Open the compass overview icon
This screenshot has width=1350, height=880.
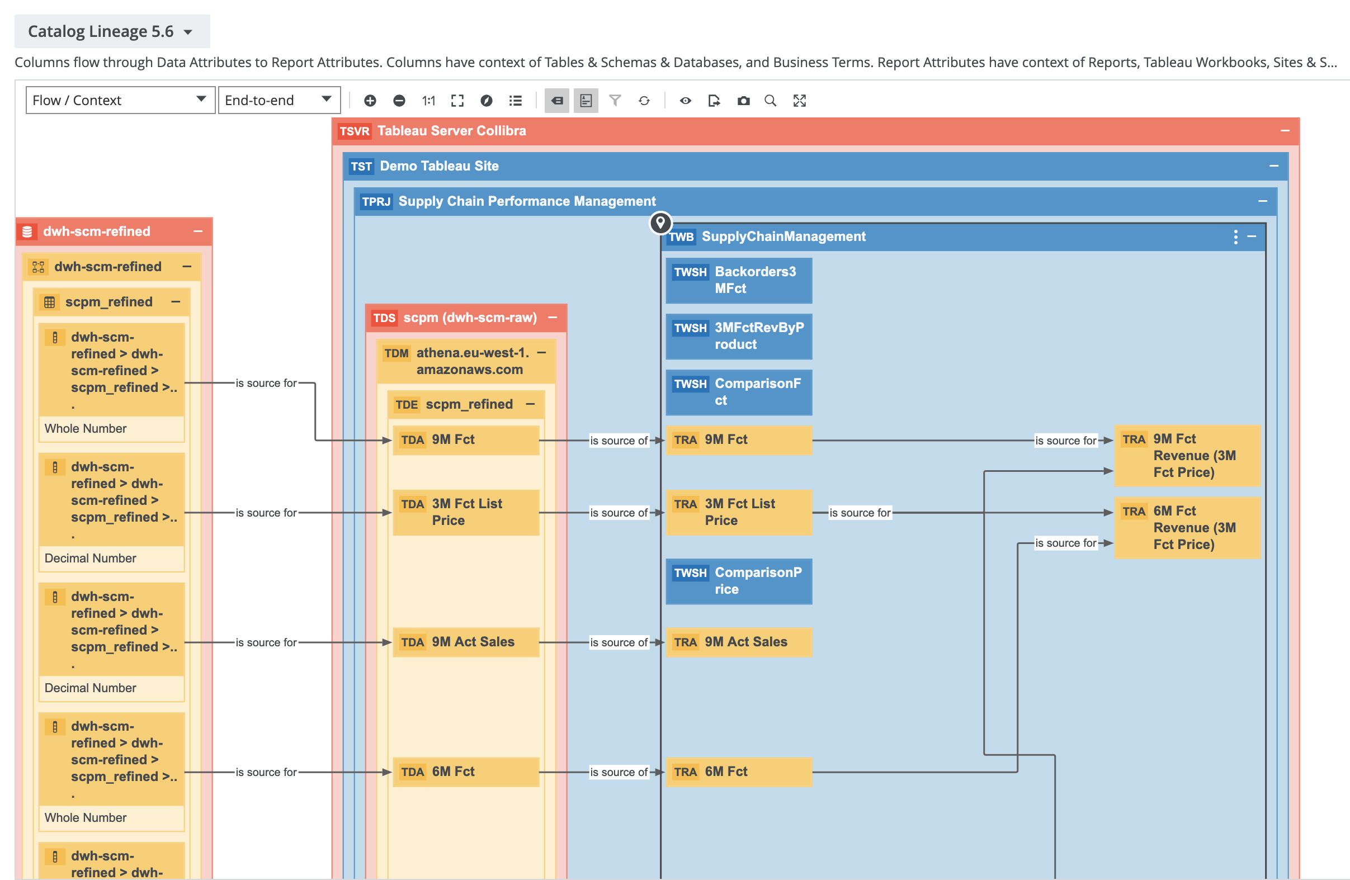(x=486, y=101)
